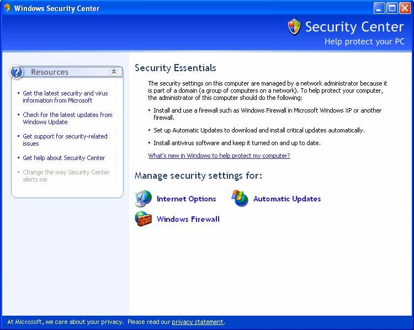Screen dimensions: 414x330
Task: Open Internet Options settings link
Action: (186, 199)
